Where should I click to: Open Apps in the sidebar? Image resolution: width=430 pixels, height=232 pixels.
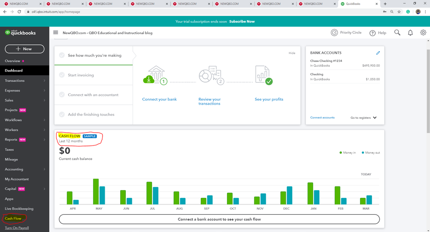click(x=9, y=199)
